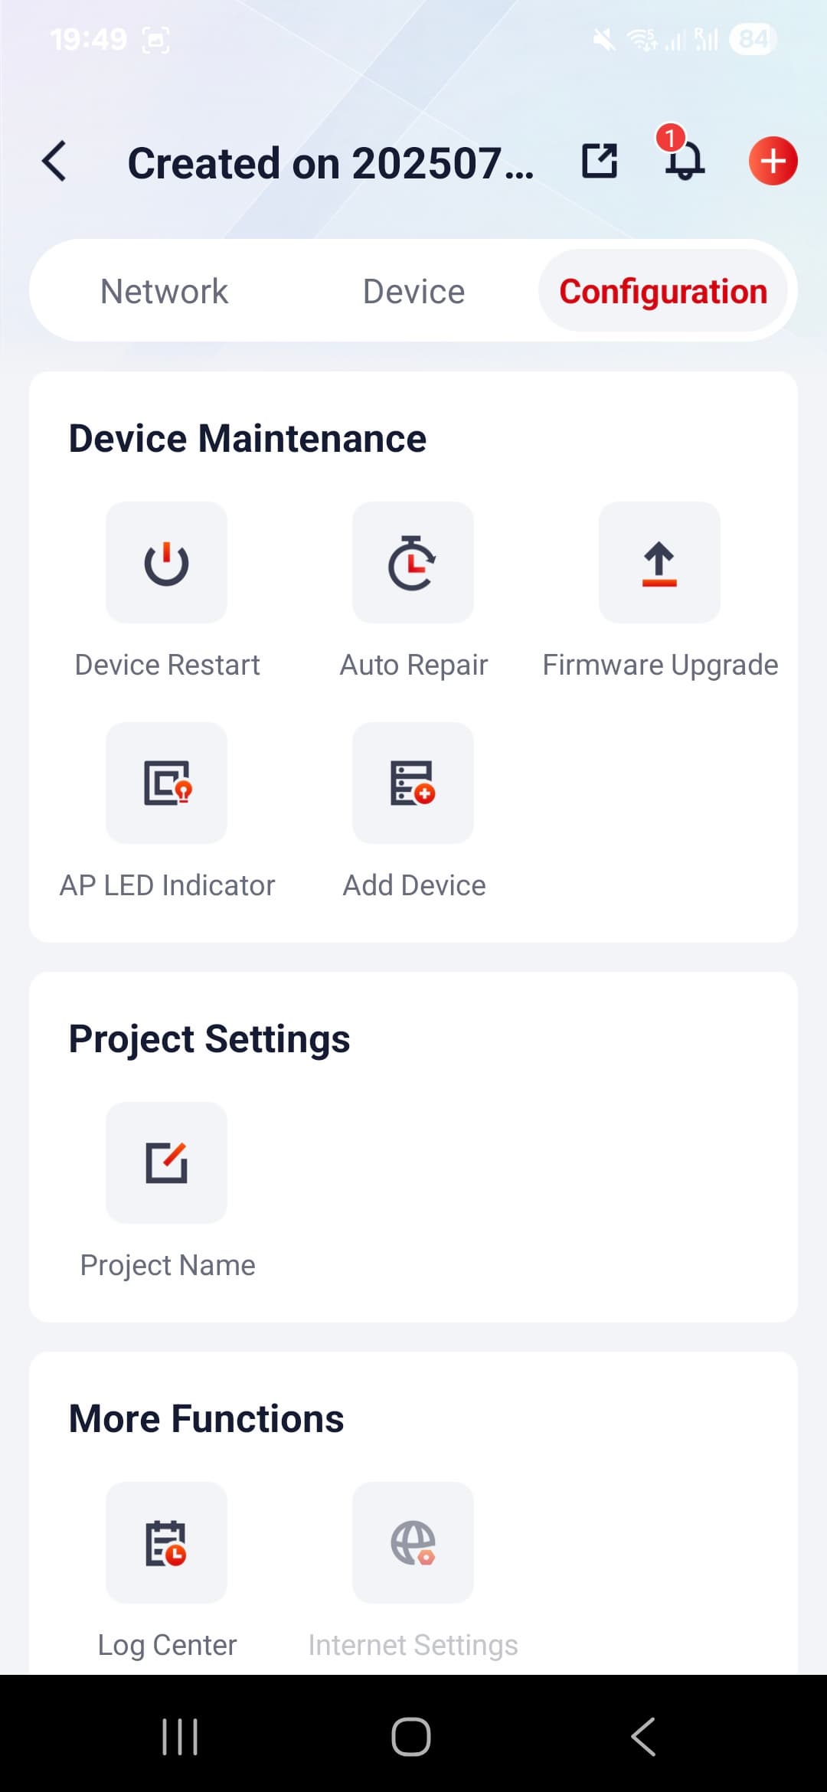This screenshot has height=1792, width=827.
Task: Tap the Android home navigation button
Action: (411, 1736)
